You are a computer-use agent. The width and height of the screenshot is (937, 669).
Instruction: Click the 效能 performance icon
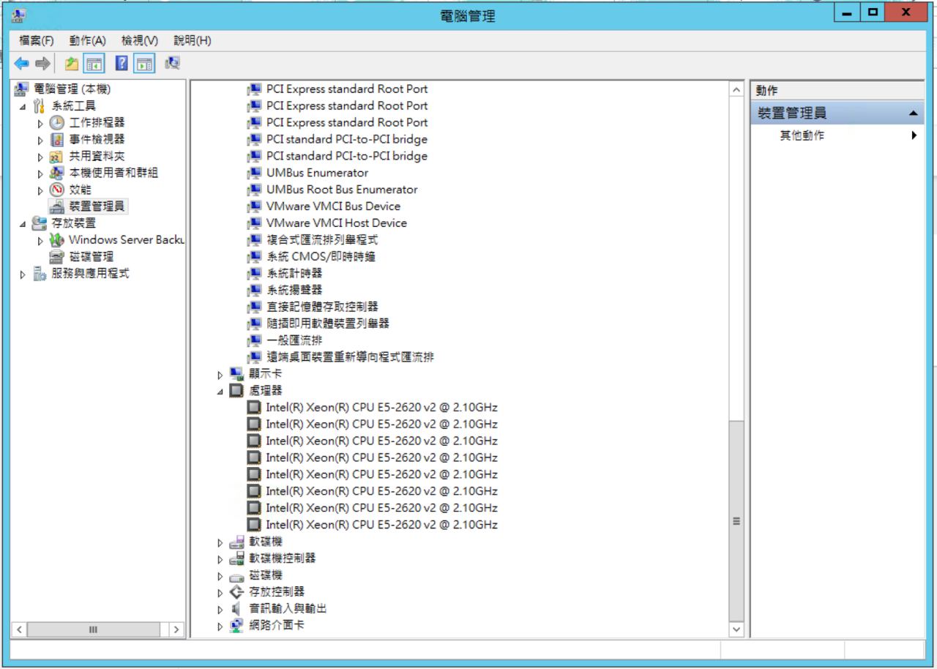[x=57, y=190]
